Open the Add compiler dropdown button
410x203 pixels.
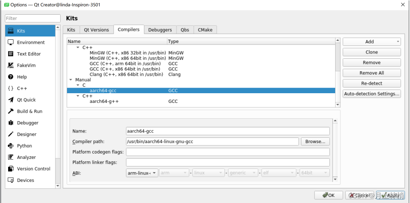(x=372, y=42)
